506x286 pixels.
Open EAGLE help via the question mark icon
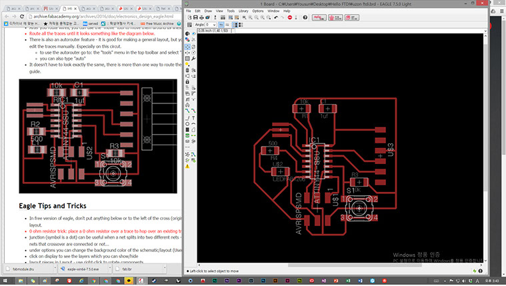pyautogui.click(x=305, y=17)
